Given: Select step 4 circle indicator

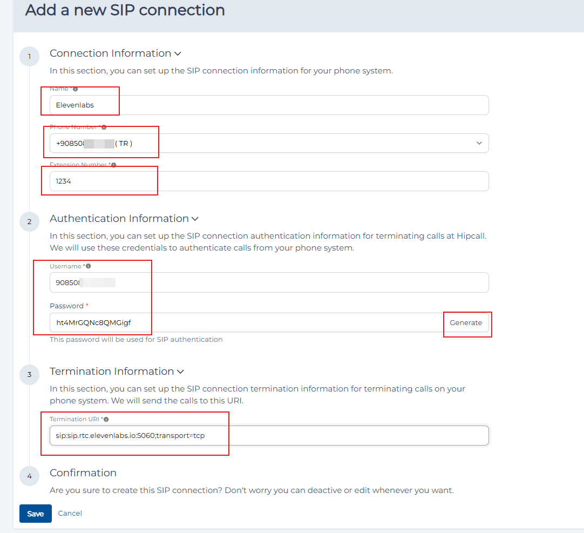Looking at the screenshot, I should tap(30, 476).
